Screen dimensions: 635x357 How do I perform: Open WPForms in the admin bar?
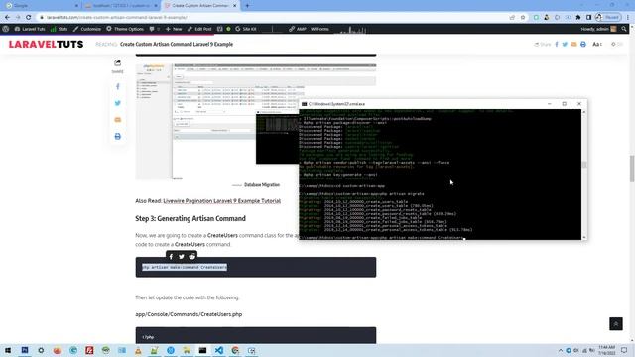(x=319, y=29)
